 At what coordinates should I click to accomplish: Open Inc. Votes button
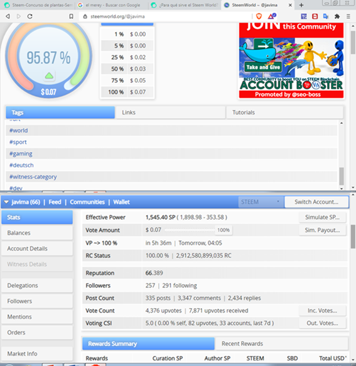click(x=322, y=311)
